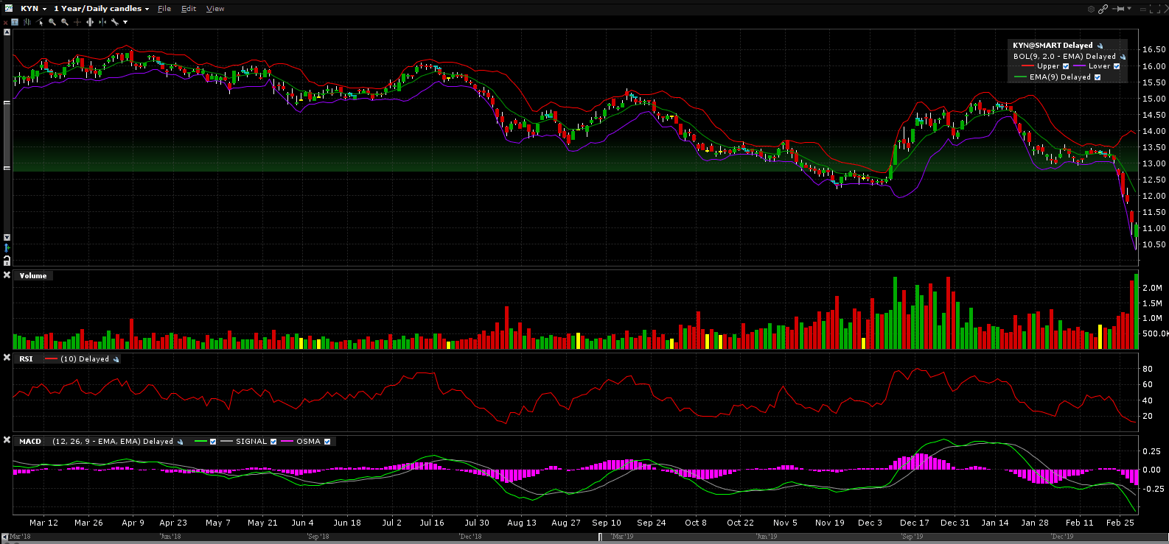The height and width of the screenshot is (544, 1169).
Task: Click the BOL(9, 2.0 - EMA) Delayed label
Action: [1064, 57]
